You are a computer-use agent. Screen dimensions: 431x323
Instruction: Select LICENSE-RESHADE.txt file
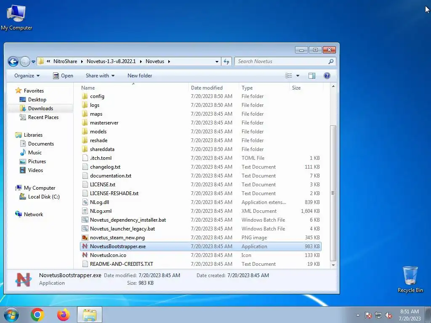114,193
